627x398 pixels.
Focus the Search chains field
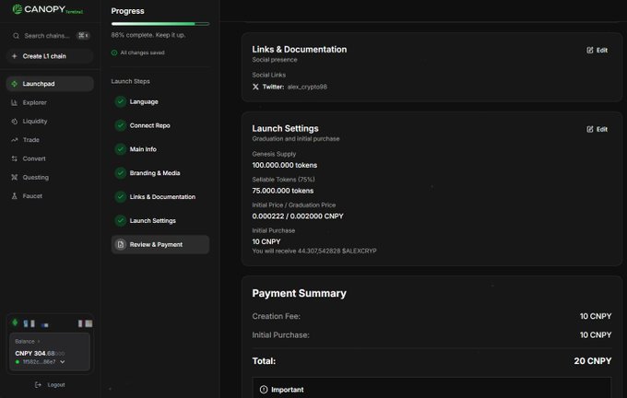coord(50,36)
